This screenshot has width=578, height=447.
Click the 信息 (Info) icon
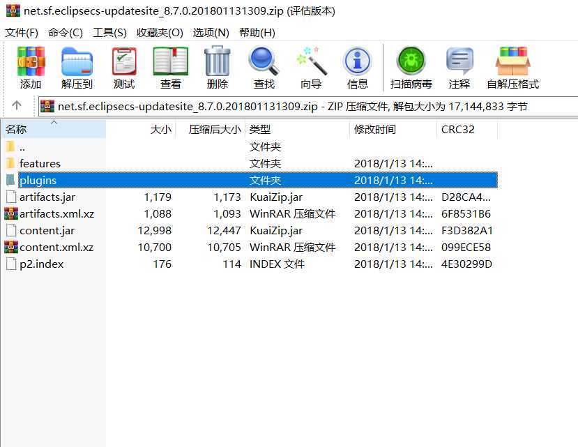(357, 61)
